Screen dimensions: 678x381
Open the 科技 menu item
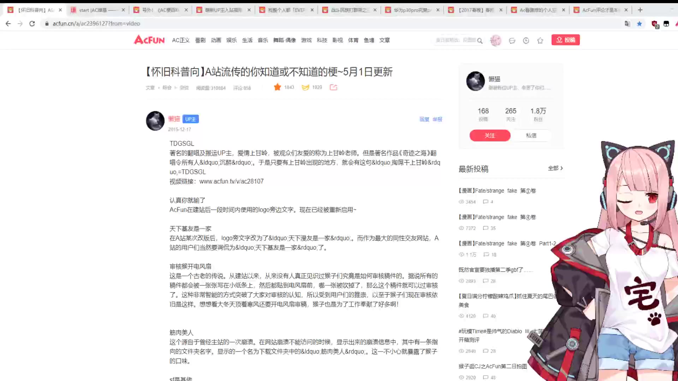[x=322, y=40]
